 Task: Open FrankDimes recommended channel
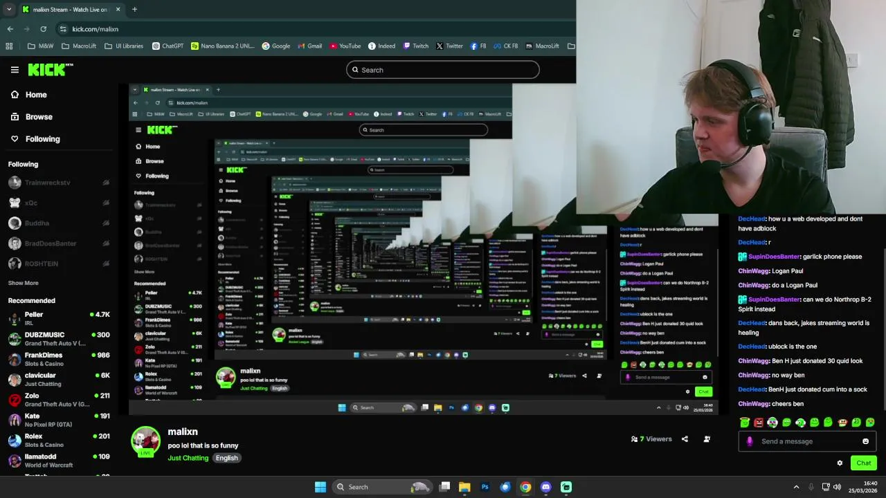[59, 359]
